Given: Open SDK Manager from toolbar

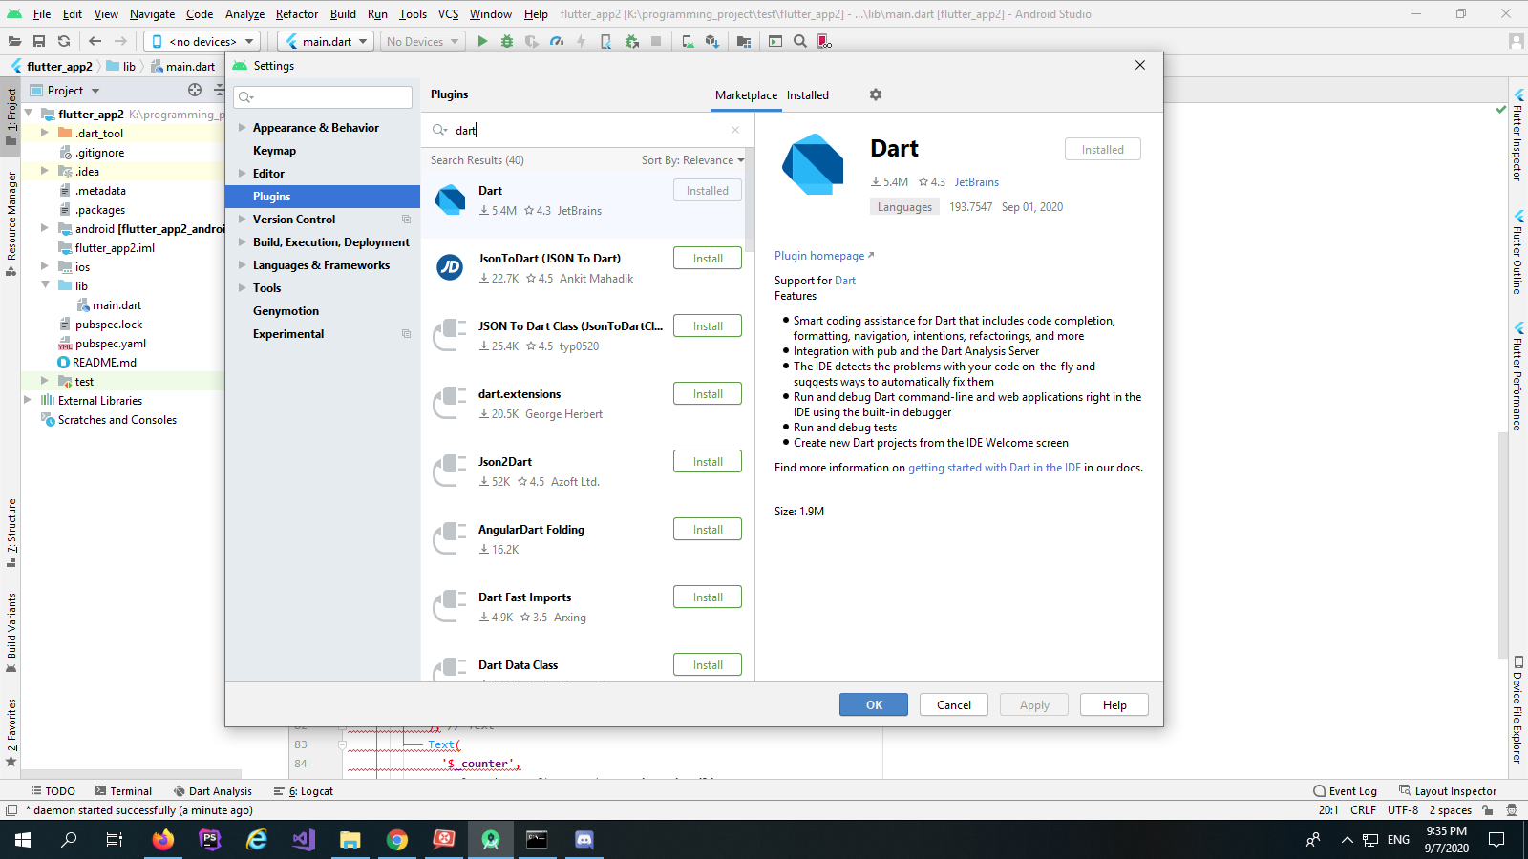Looking at the screenshot, I should click(x=712, y=41).
